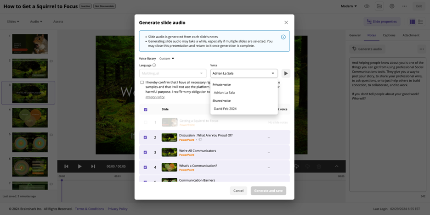This screenshot has height=215, width=430.
Task: Open the settings gear icon
Action: [x=392, y=6]
